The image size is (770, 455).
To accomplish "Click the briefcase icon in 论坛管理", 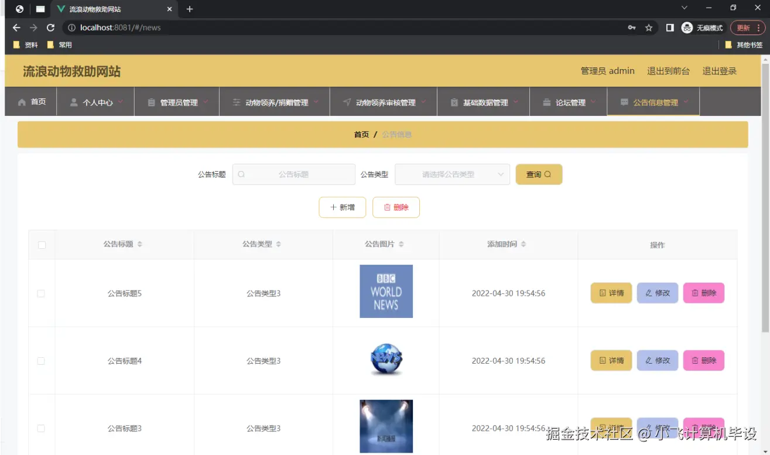I will pos(546,102).
